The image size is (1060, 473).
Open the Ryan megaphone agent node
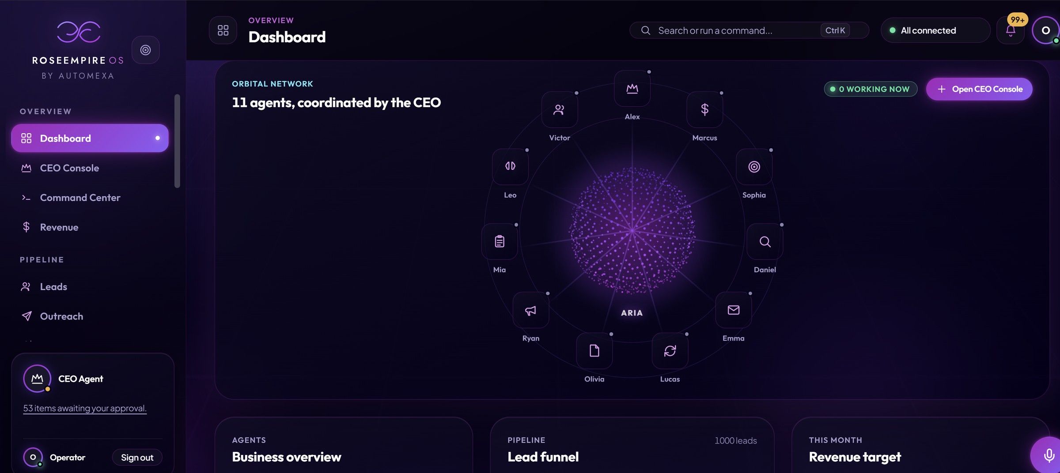click(x=530, y=310)
